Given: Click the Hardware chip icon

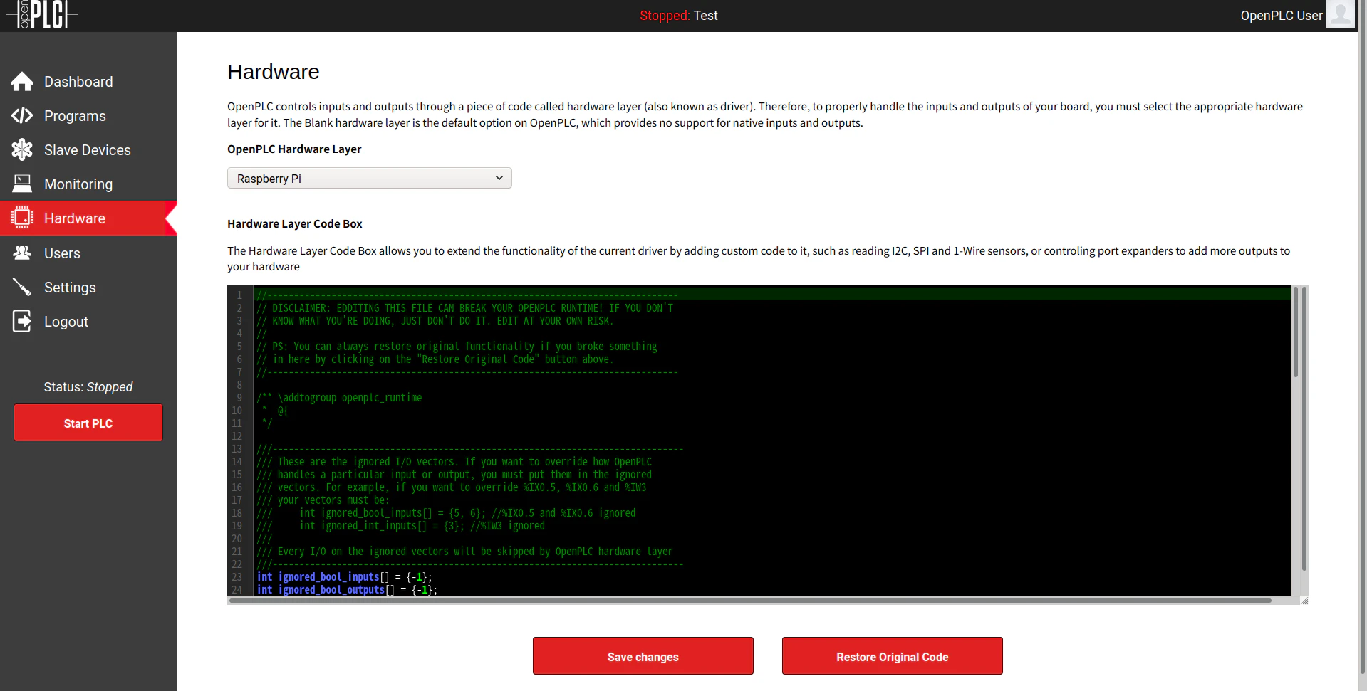Looking at the screenshot, I should click(x=22, y=218).
